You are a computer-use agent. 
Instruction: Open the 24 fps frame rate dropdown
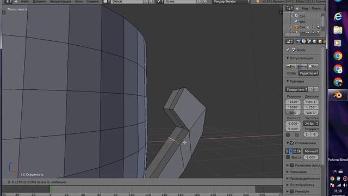pyautogui.click(x=311, y=124)
